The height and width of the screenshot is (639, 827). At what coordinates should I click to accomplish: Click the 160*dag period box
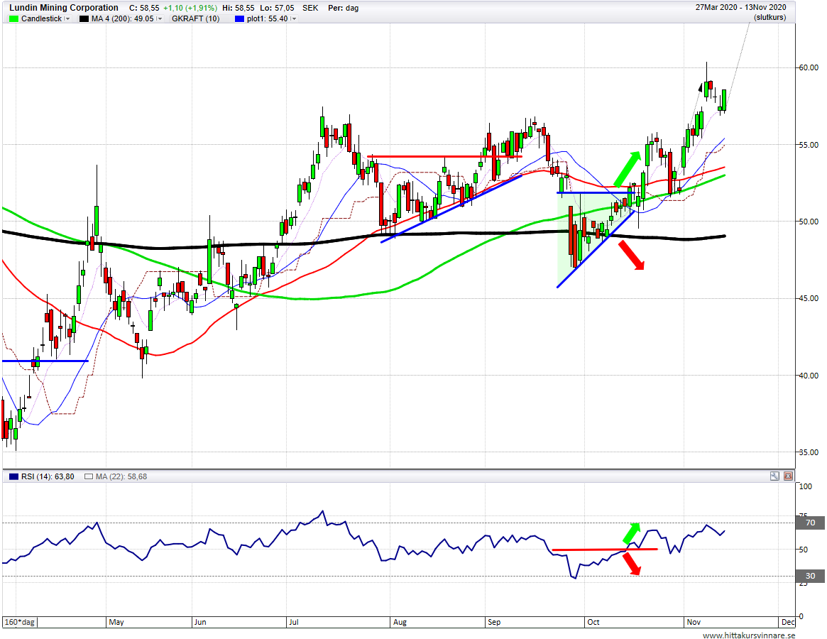pyautogui.click(x=19, y=622)
